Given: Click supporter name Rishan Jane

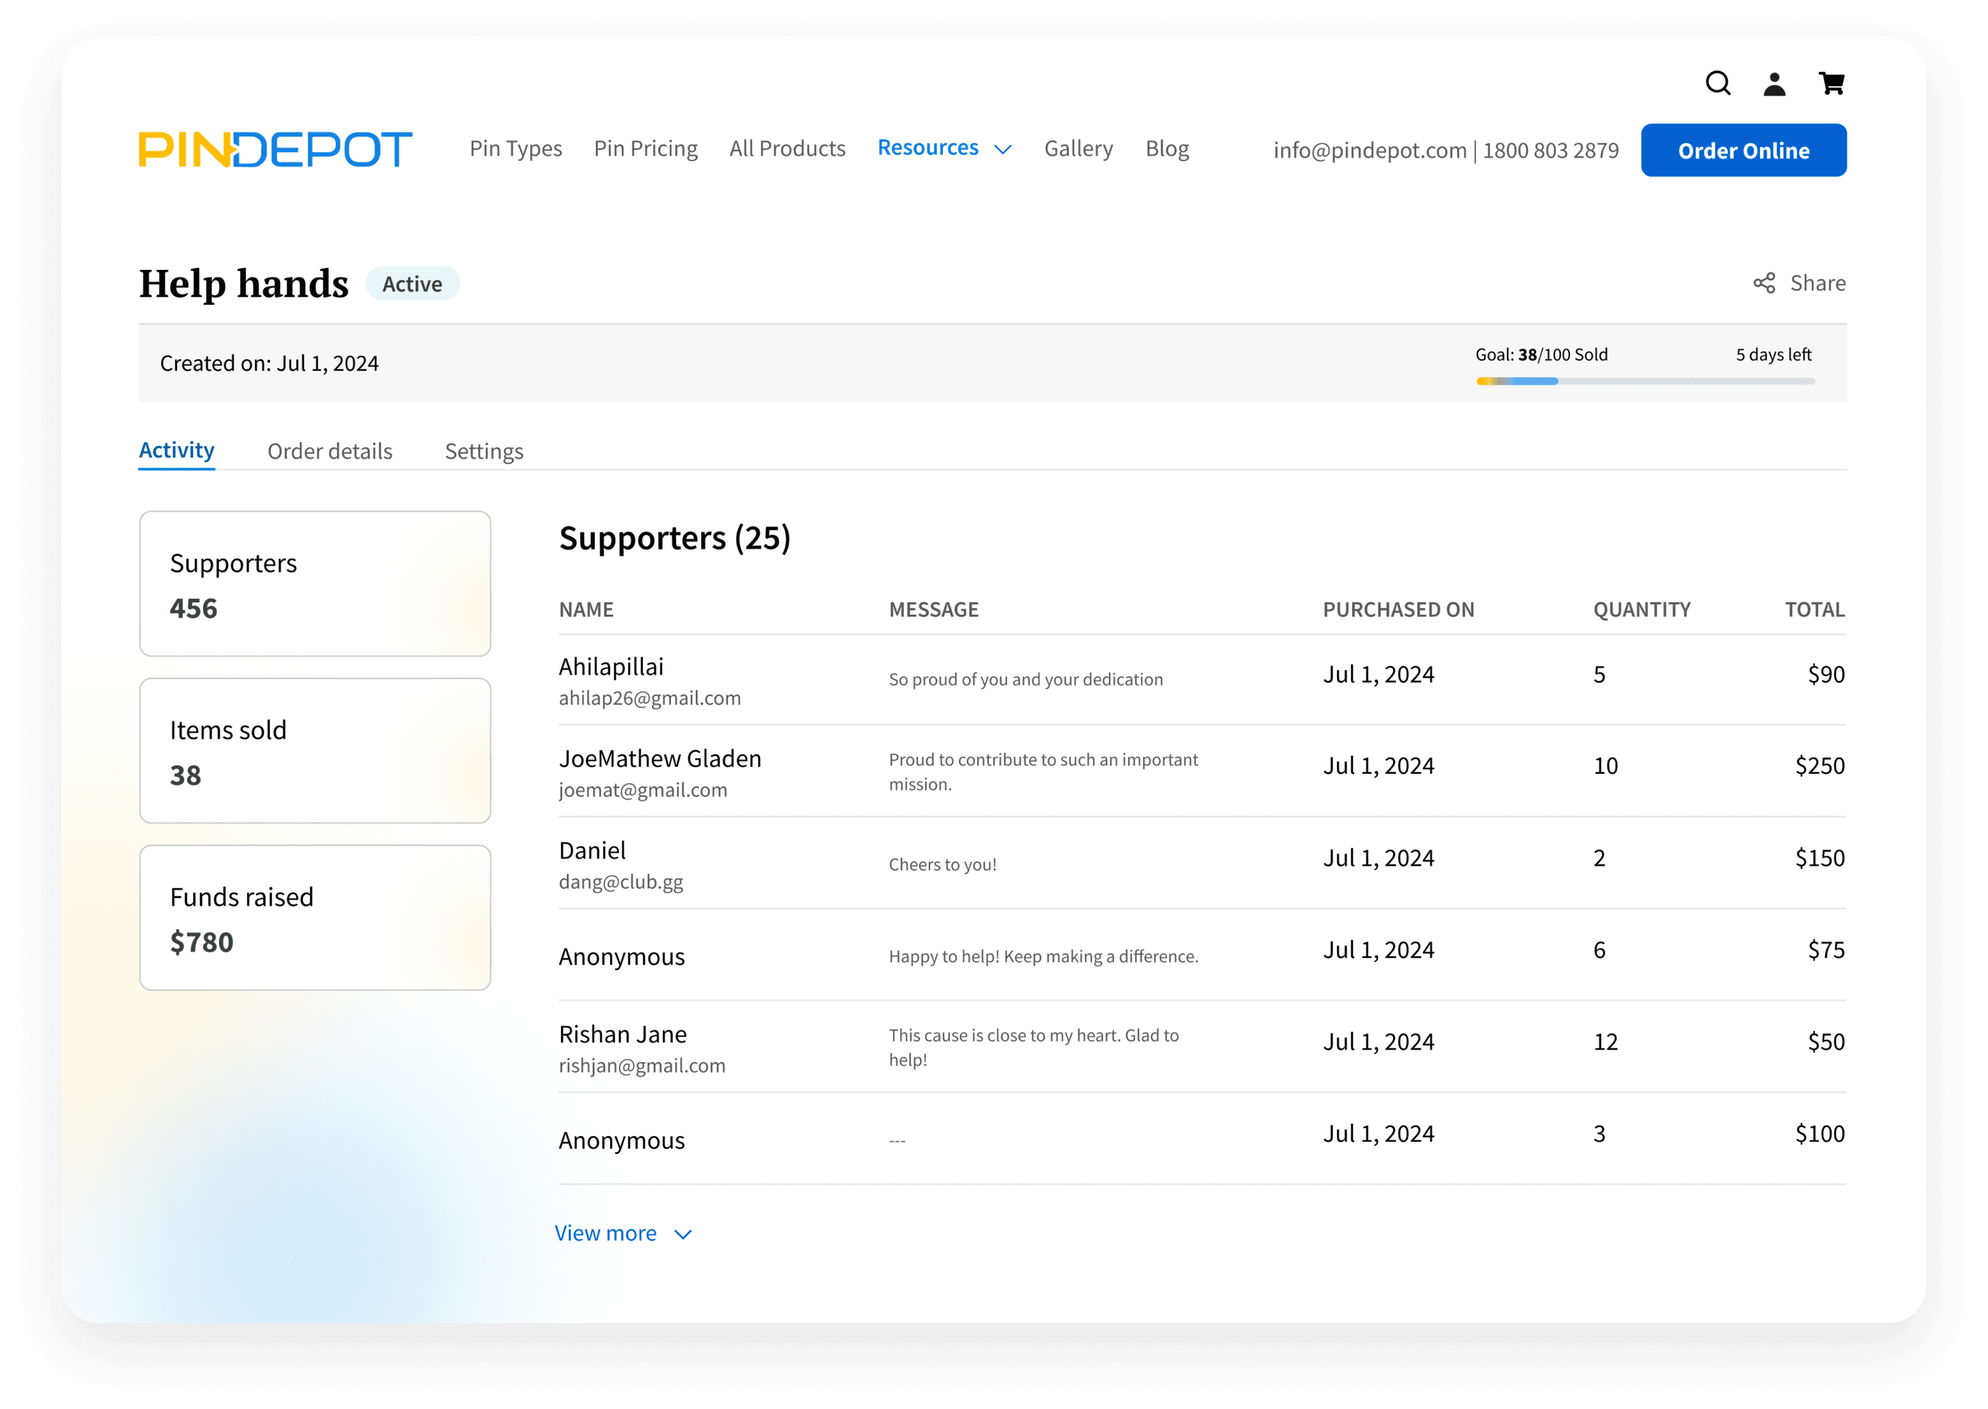Looking at the screenshot, I should (x=622, y=1034).
